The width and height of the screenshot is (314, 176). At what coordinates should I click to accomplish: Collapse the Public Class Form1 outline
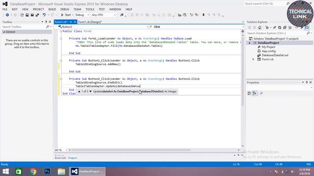click(61, 31)
